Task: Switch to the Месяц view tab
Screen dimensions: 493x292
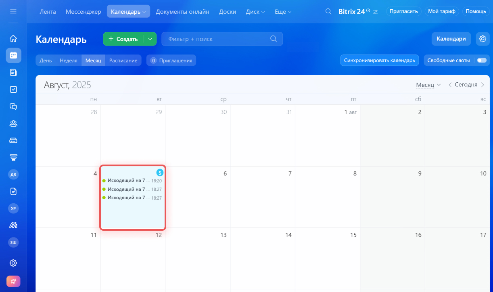Action: [x=93, y=60]
